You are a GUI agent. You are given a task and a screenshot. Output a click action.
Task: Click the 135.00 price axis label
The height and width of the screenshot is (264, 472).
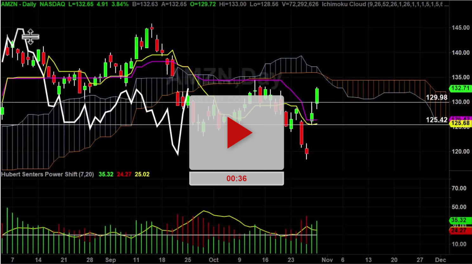[x=461, y=77]
